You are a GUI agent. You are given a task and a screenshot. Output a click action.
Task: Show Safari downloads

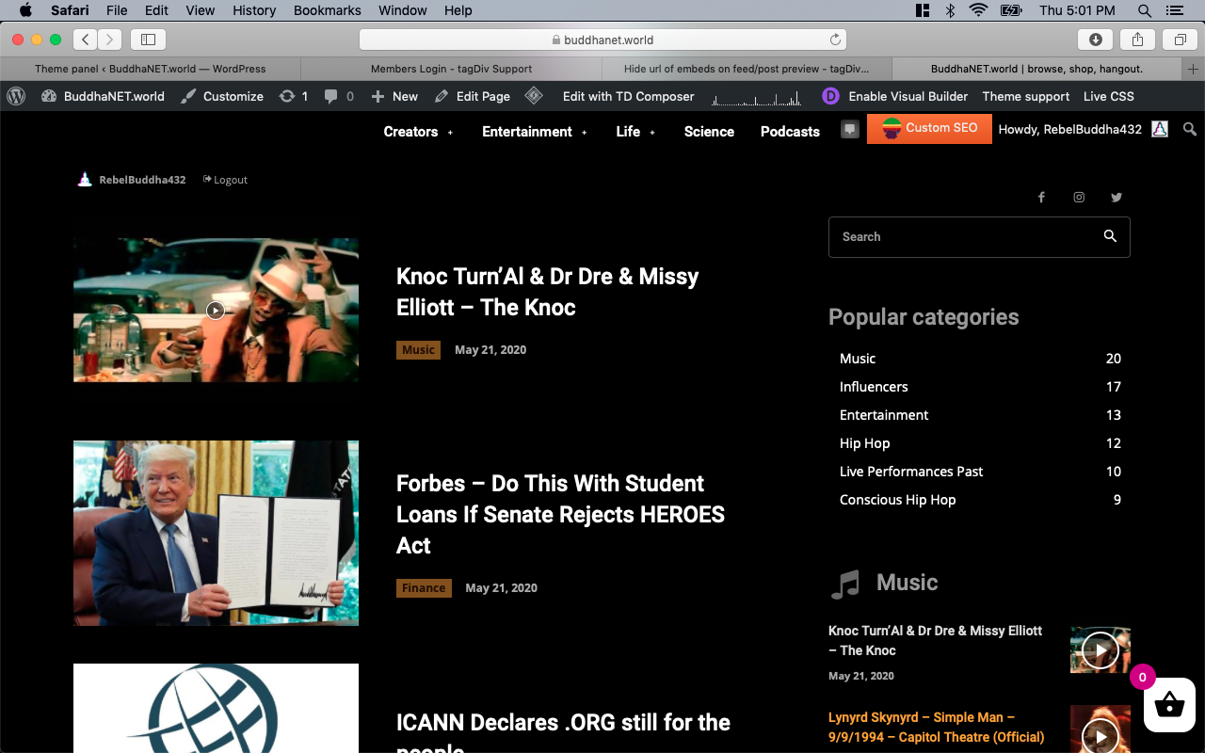tap(1096, 40)
